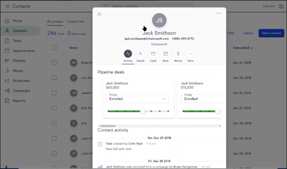Click the $60,000 deal stage slider handle
The image size is (287, 169).
coord(142,111)
